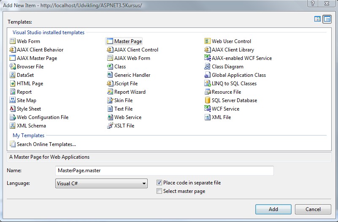338x222 pixels.
Task: Choose the SQL Server Database icon
Action: (207, 100)
